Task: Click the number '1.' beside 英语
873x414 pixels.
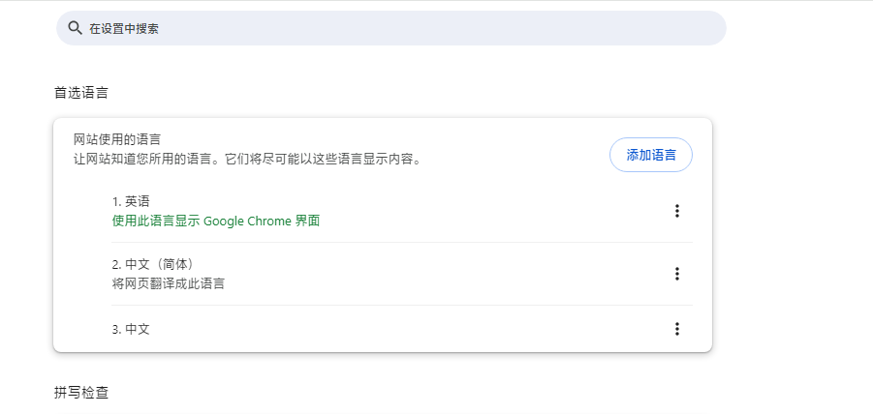Action: click(116, 201)
